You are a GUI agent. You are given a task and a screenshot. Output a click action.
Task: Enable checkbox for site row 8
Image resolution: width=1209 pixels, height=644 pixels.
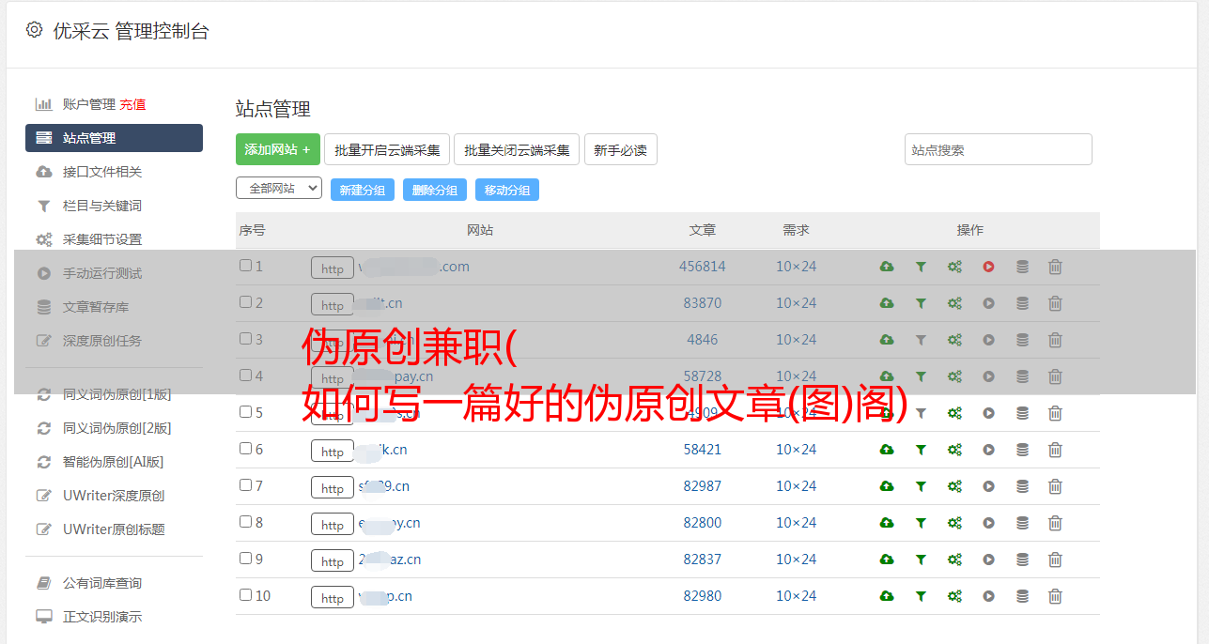coord(245,522)
